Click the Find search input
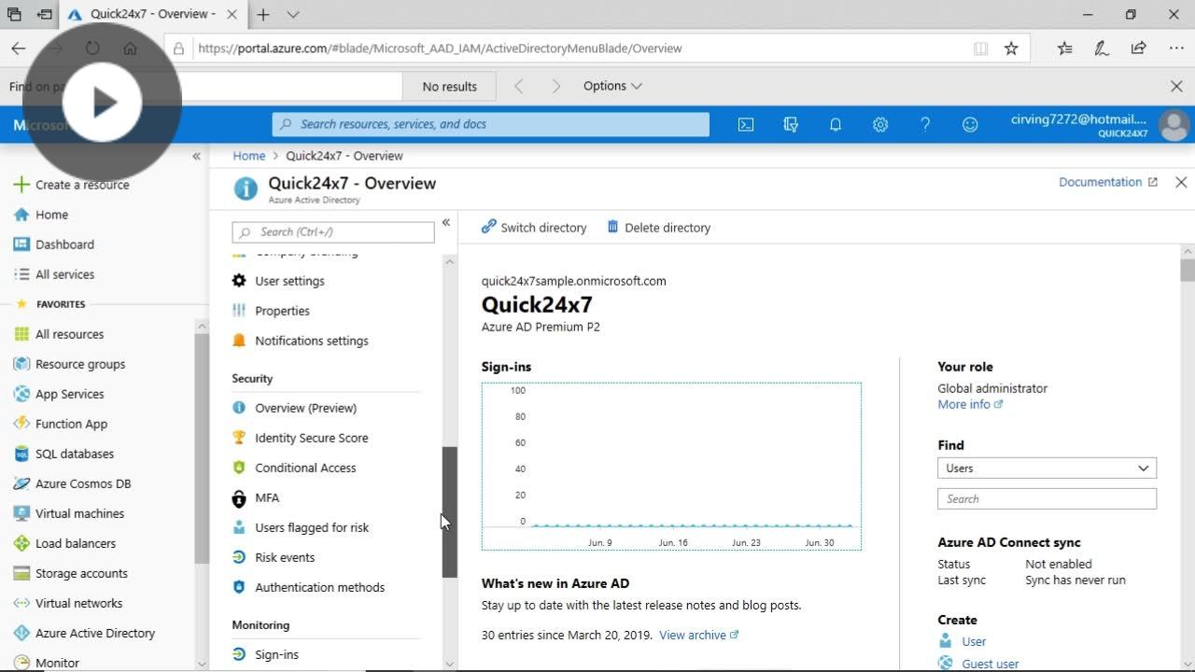The image size is (1195, 672). [1047, 499]
